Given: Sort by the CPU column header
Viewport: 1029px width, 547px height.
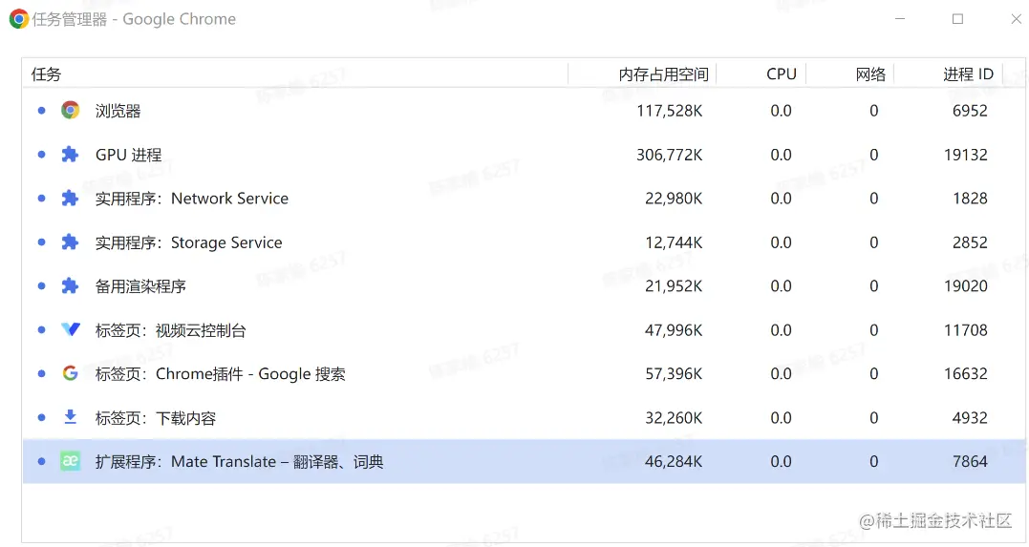Looking at the screenshot, I should tap(761, 74).
